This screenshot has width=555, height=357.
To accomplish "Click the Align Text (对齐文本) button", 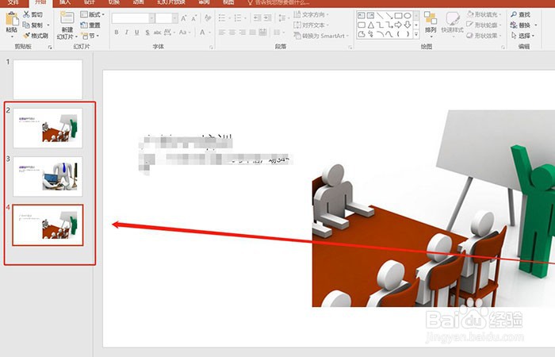I will [310, 25].
